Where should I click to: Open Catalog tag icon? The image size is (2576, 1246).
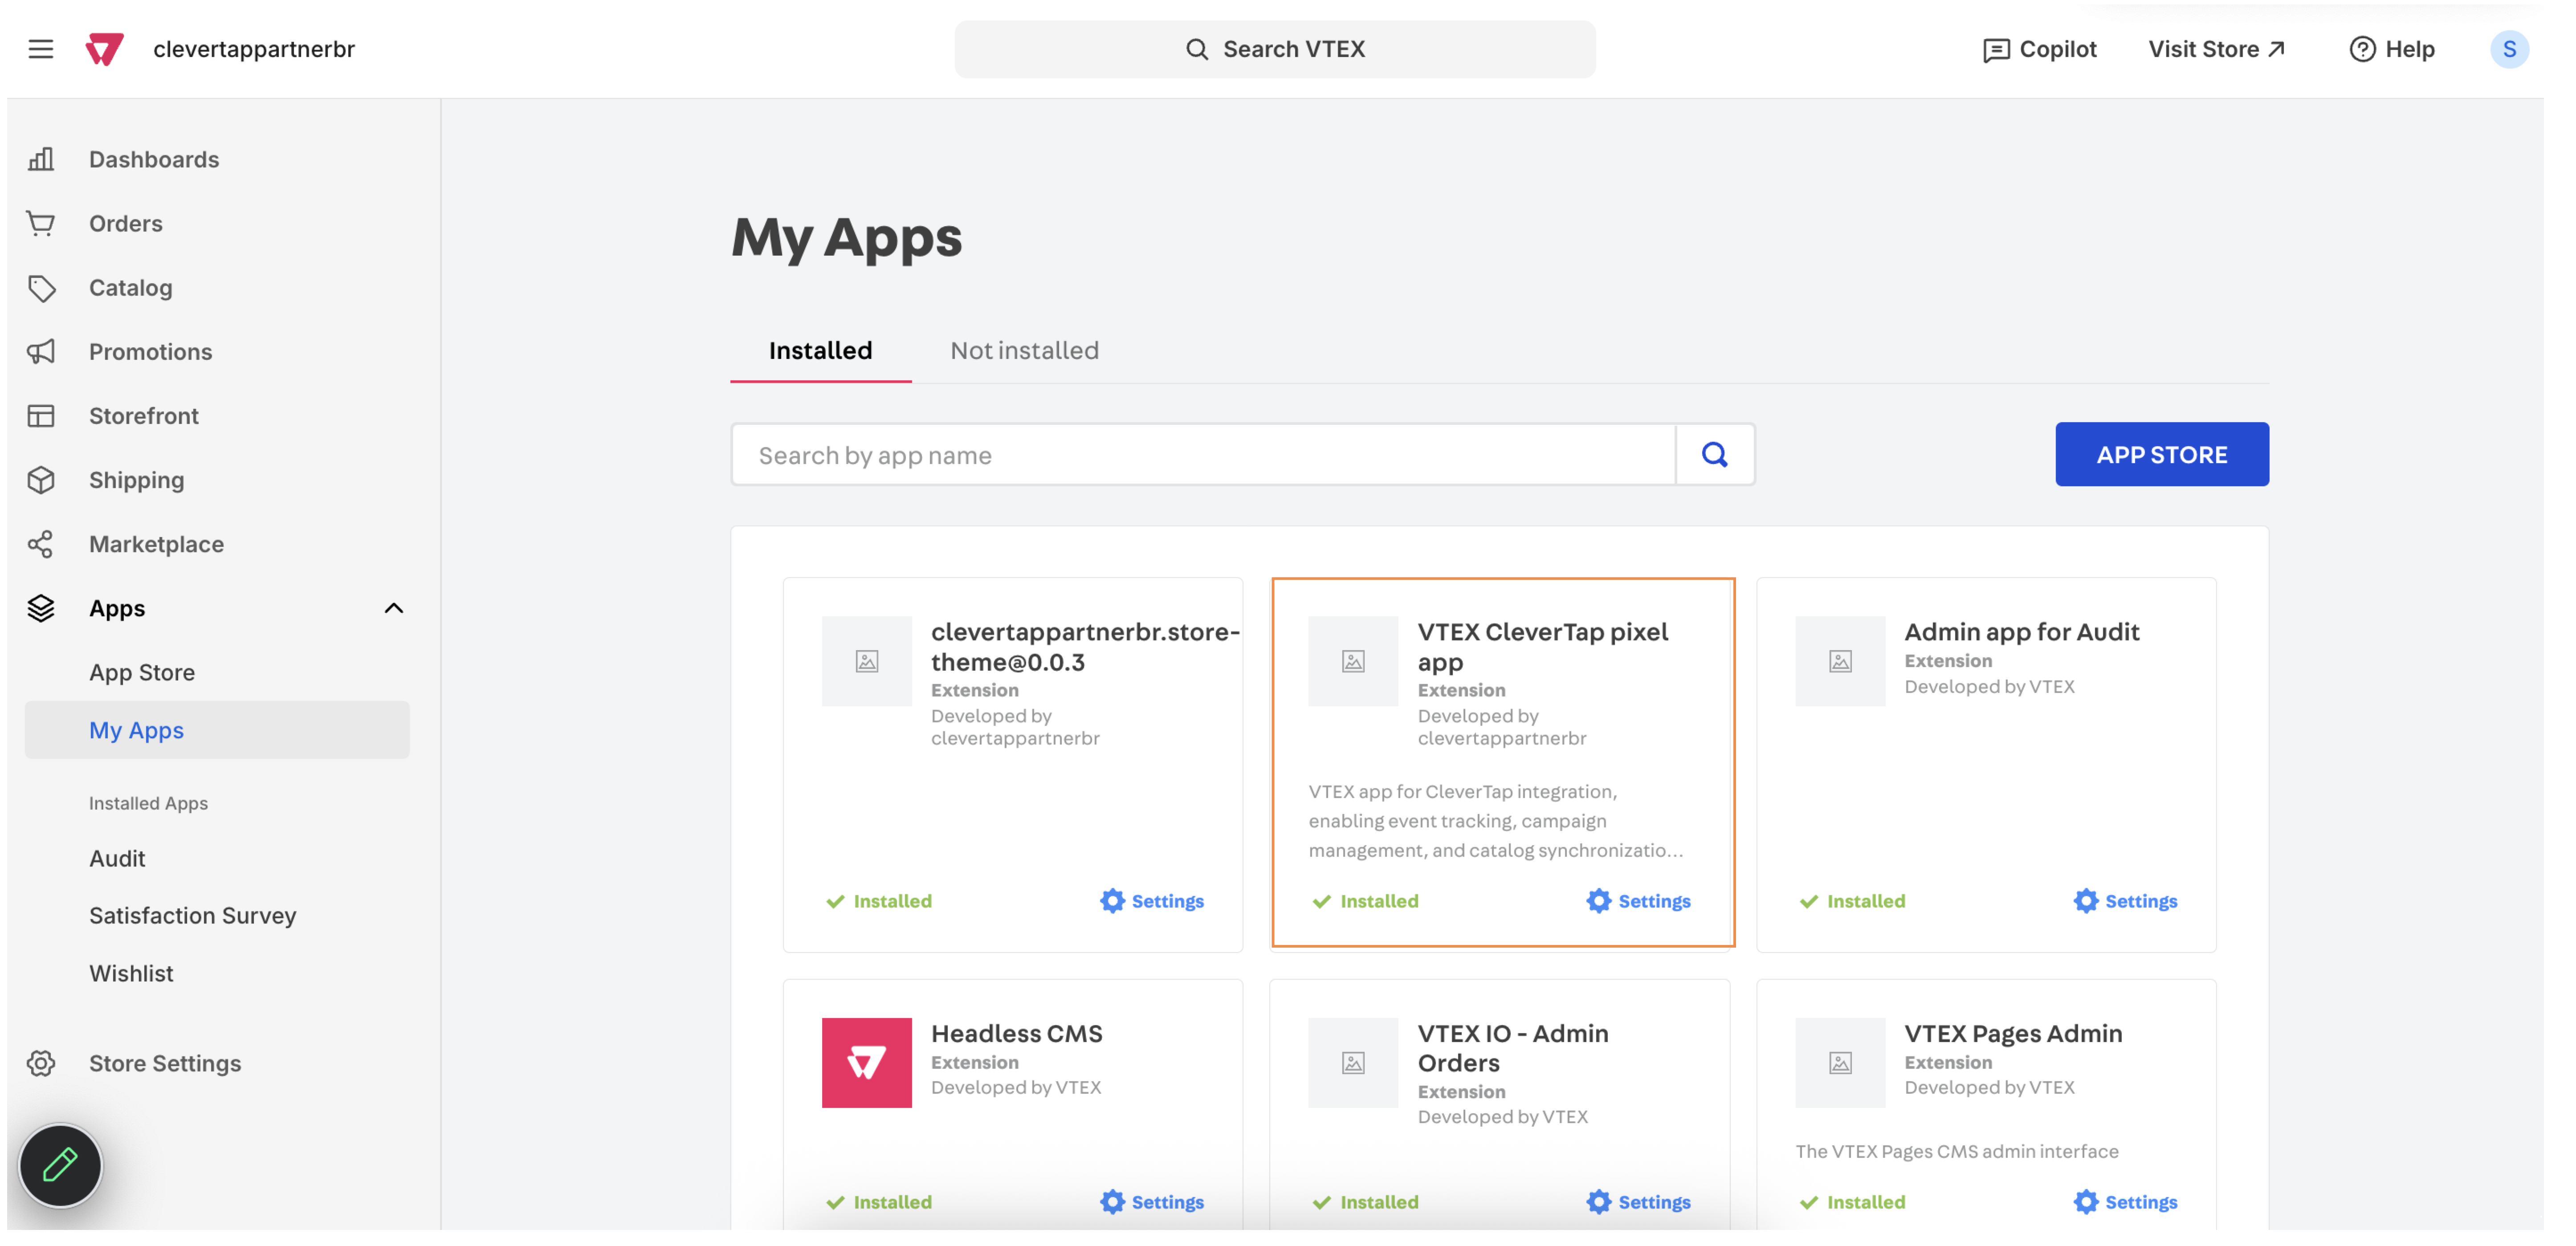click(x=41, y=288)
